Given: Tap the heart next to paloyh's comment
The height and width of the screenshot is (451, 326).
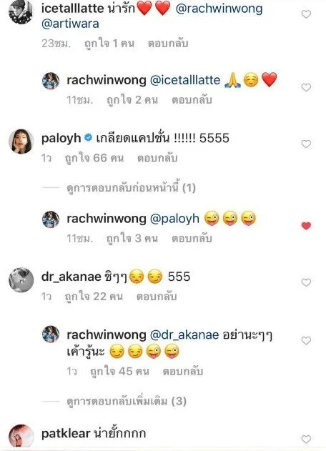Looking at the screenshot, I should pyautogui.click(x=306, y=144).
